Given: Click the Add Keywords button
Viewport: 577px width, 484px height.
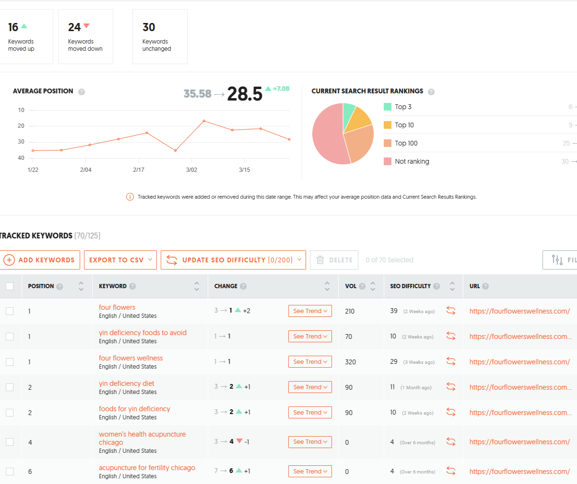Looking at the screenshot, I should tap(40, 259).
